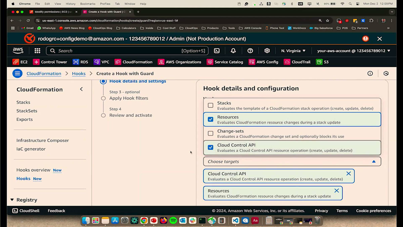This screenshot has width=403, height=227.
Task: Open Exports in sidebar
Action: point(25,119)
